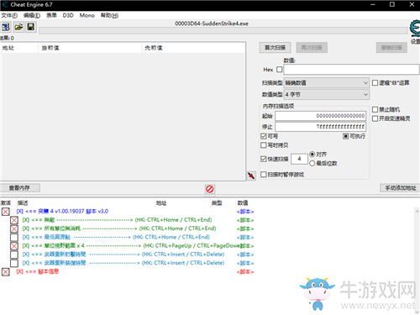This screenshot has width=420, height=315.
Task: Click the 当前值 column header
Action: 90,48
